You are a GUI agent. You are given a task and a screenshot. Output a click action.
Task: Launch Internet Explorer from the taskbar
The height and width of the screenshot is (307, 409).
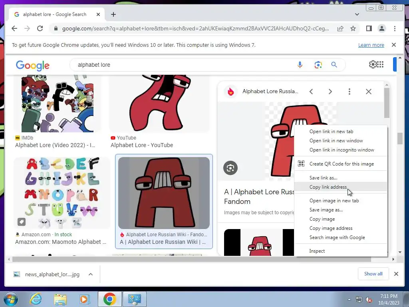[36, 299]
